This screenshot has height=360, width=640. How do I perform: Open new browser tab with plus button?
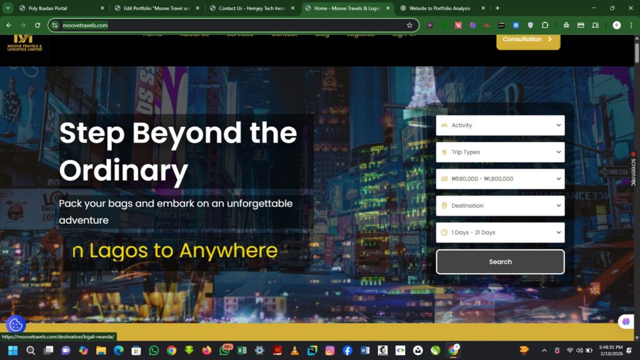497,8
